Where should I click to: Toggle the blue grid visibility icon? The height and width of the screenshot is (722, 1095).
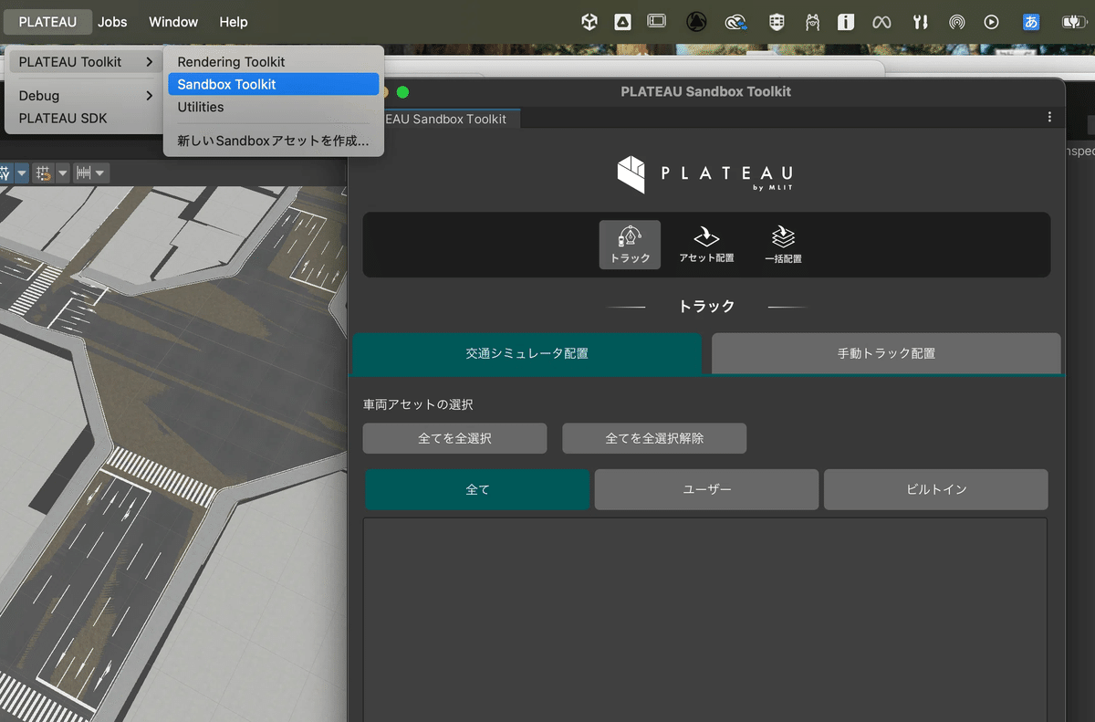pos(7,173)
